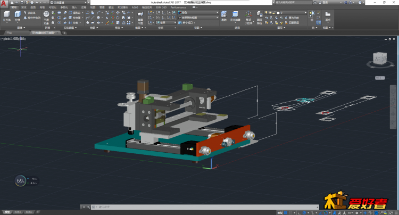Open the A360 ribbon tab

135,7
